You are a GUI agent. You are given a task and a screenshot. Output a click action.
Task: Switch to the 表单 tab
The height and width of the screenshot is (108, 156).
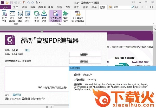click(x=68, y=7)
